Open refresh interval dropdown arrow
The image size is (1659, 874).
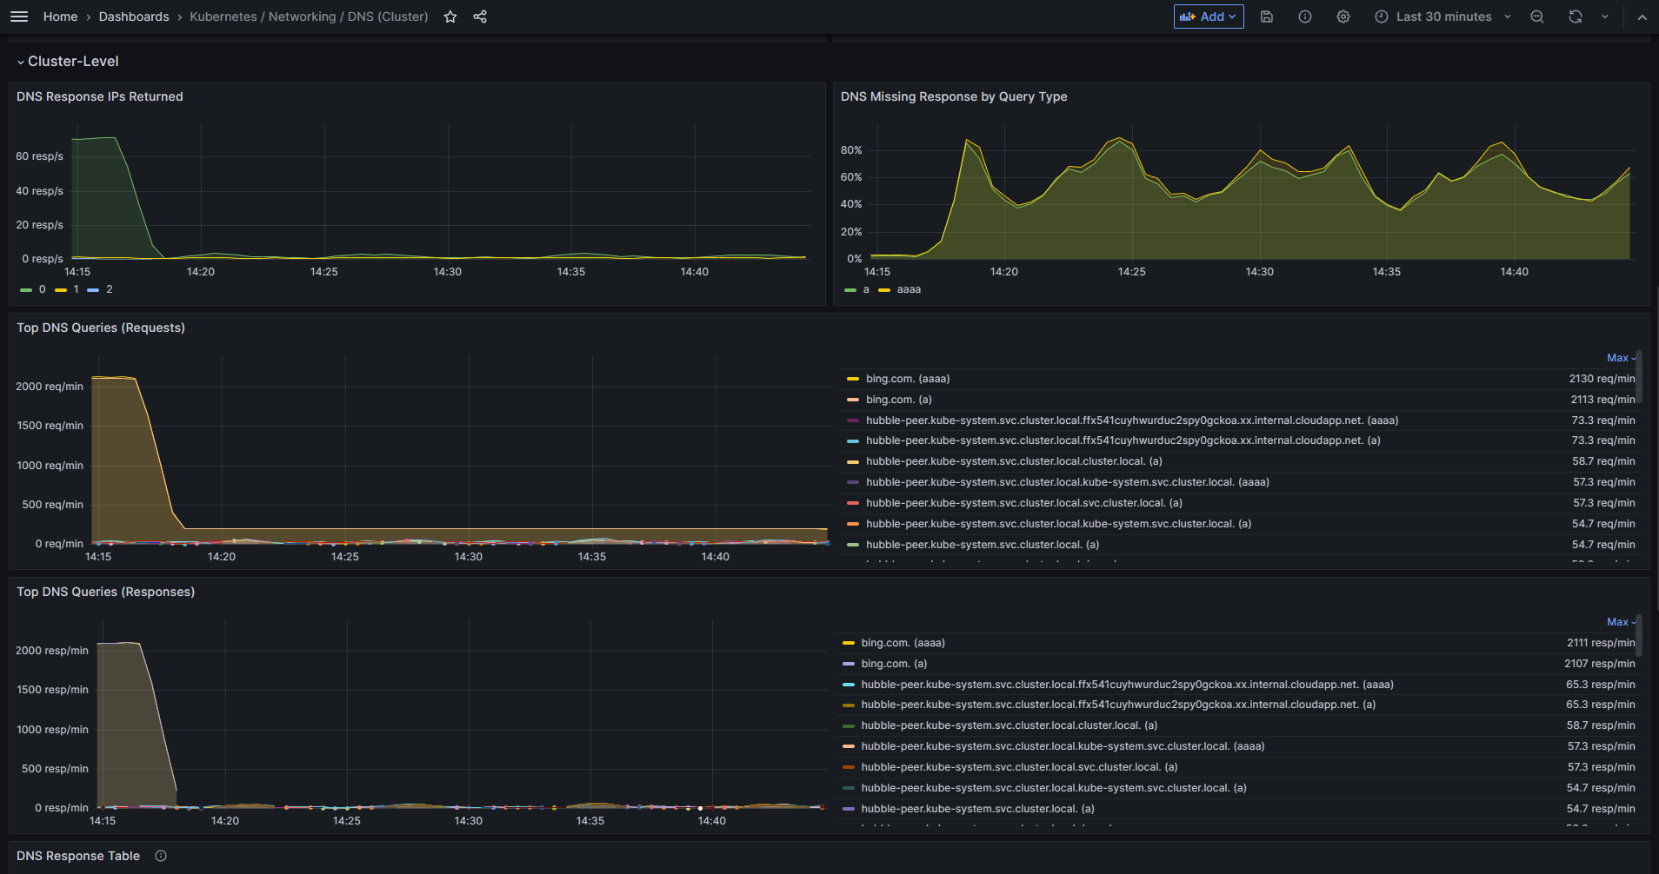(x=1605, y=17)
